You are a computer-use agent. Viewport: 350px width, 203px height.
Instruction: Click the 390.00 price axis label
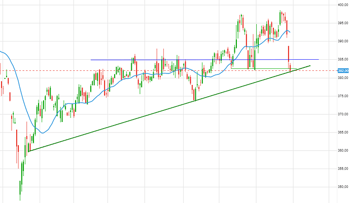point(341,42)
